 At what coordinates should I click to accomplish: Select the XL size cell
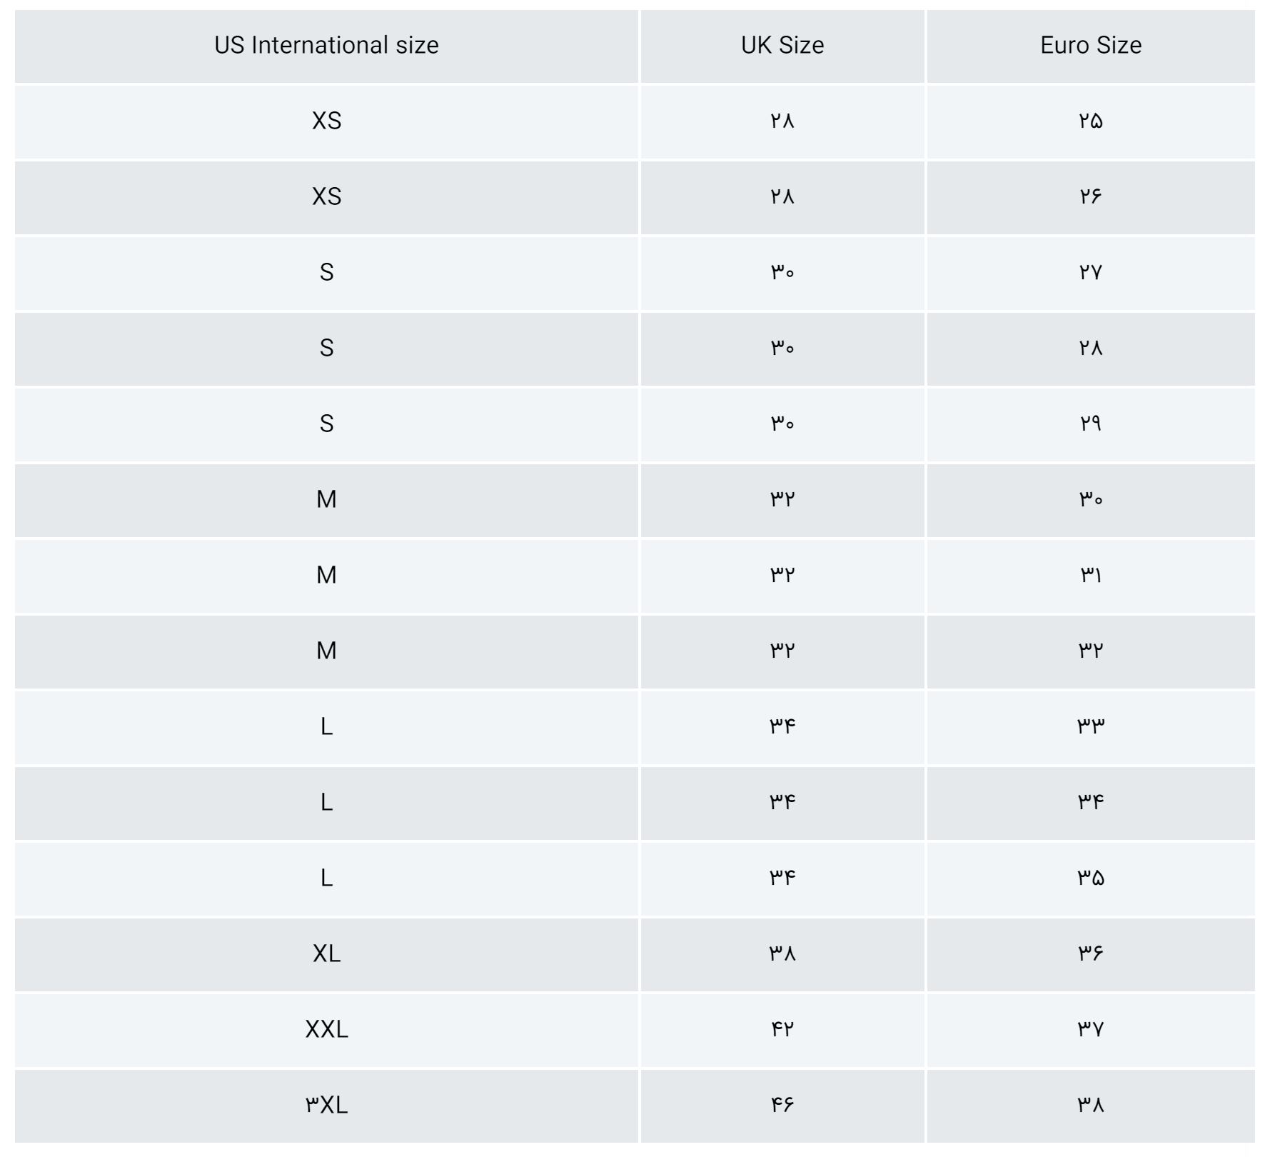click(x=326, y=953)
